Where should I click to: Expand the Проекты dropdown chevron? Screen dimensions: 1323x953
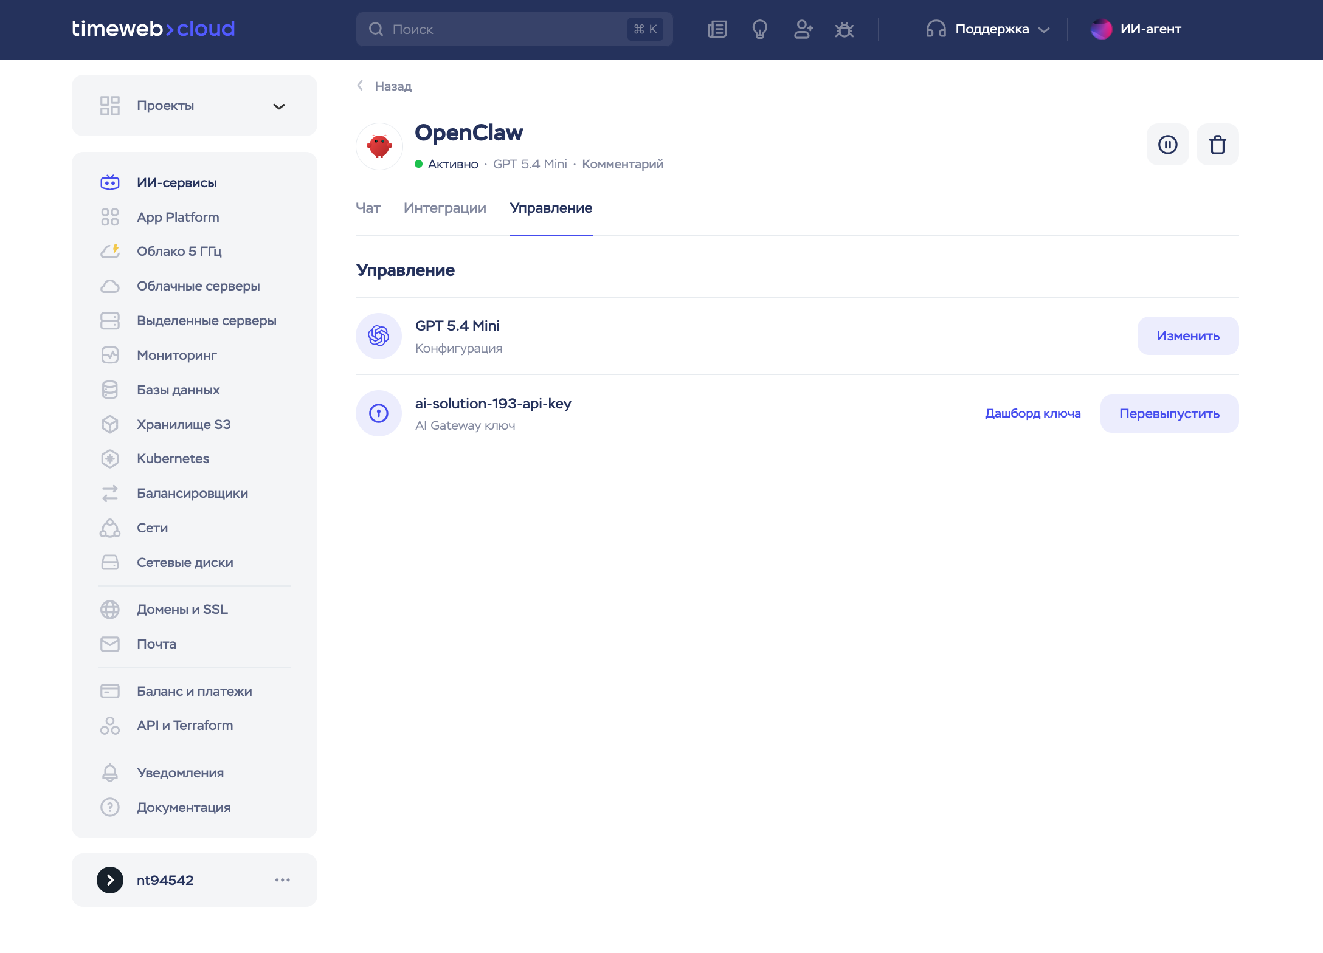pos(279,106)
